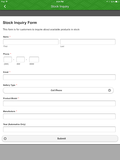Click the last four-digit phone box
The image size is (120, 160).
pos(34,59)
